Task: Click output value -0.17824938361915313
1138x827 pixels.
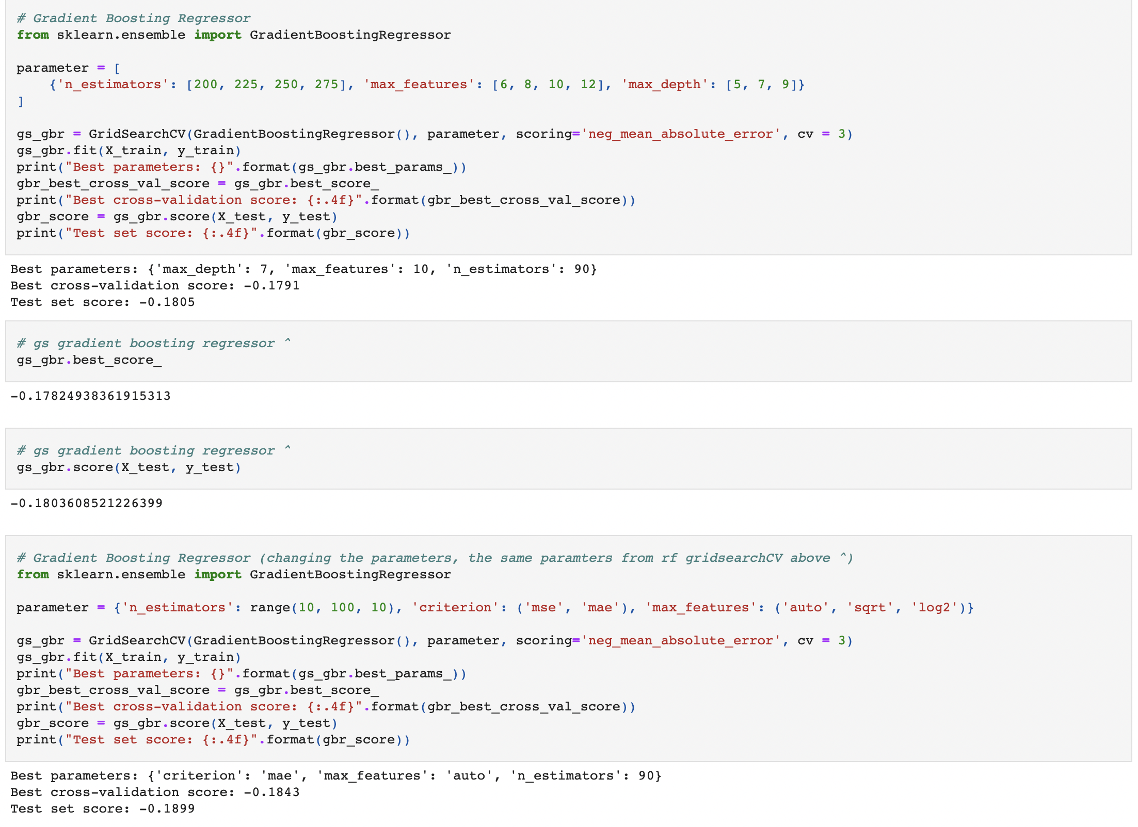Action: point(90,396)
